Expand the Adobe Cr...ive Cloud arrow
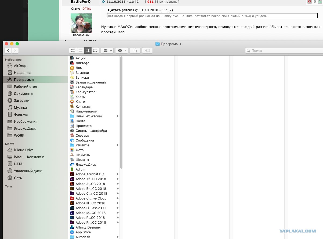This screenshot has height=239, width=323. pyautogui.click(x=118, y=198)
